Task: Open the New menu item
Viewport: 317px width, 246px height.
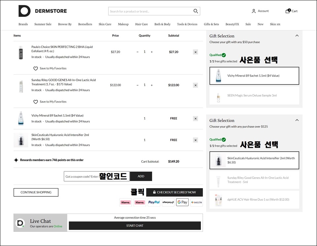Action: click(261, 24)
